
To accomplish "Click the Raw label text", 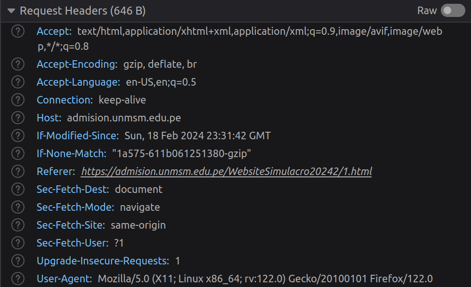I will pos(427,10).
